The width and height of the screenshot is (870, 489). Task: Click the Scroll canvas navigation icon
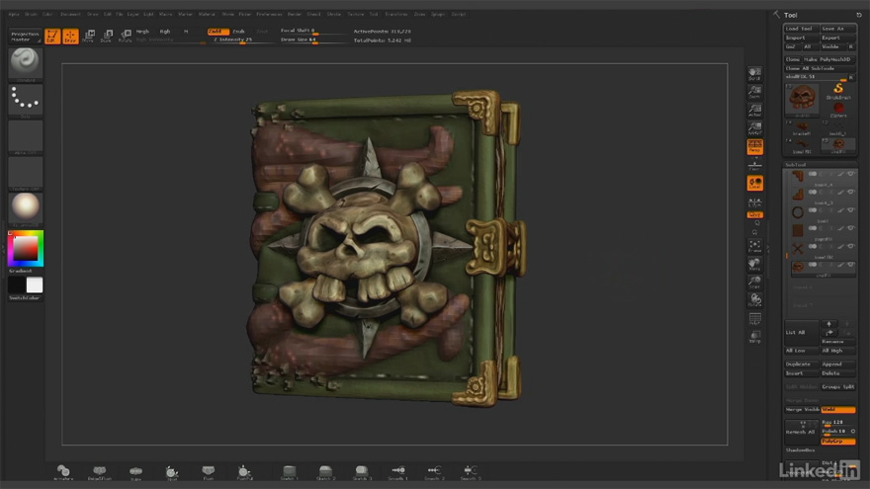[x=754, y=74]
